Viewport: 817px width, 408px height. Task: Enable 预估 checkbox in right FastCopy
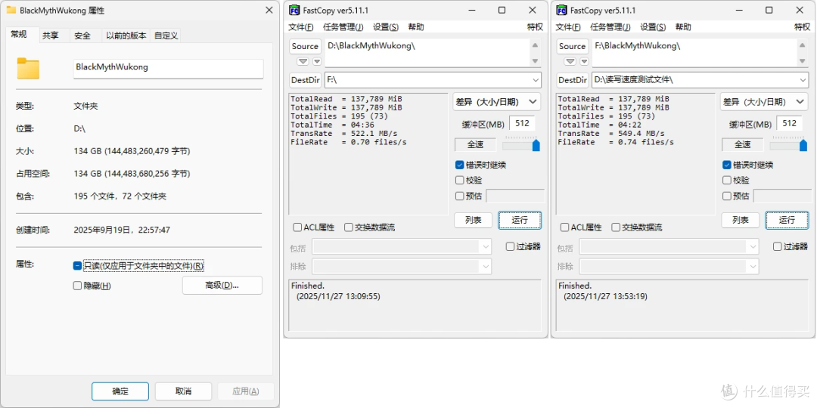(x=727, y=196)
